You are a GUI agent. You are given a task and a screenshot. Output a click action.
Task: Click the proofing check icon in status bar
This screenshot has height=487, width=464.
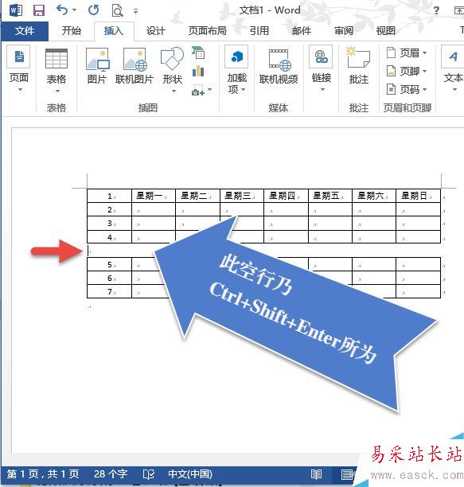coord(149,474)
